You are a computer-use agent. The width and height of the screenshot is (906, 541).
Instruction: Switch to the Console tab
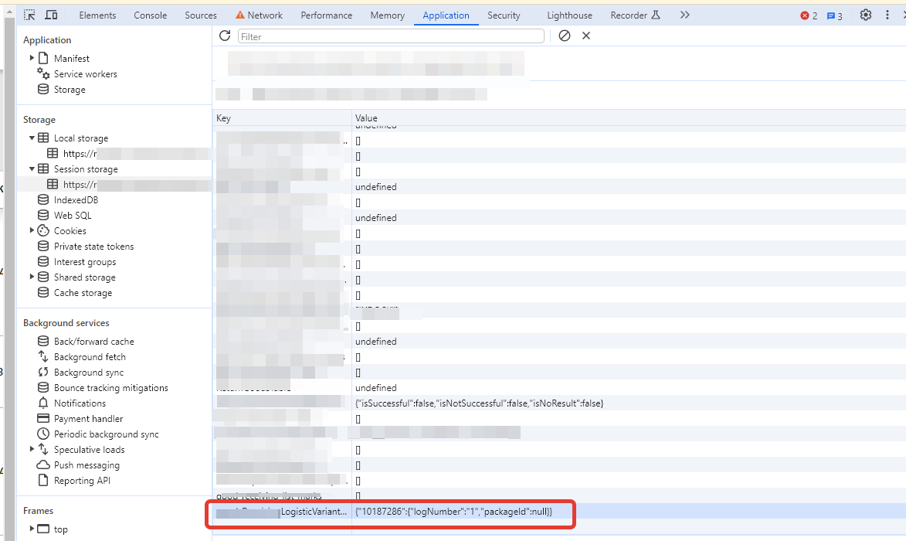(150, 15)
